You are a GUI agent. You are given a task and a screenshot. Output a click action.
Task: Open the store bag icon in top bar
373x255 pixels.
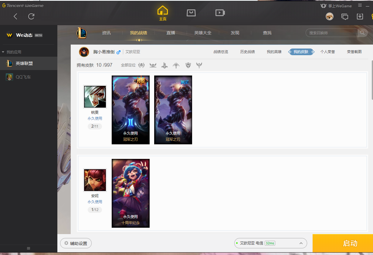[191, 13]
